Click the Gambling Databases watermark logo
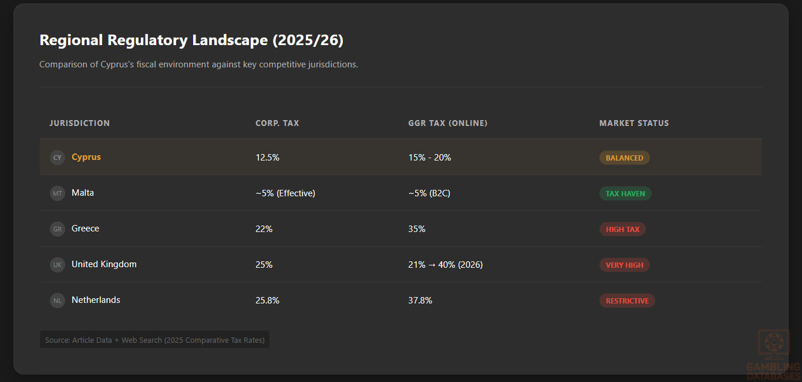 pyautogui.click(x=773, y=355)
